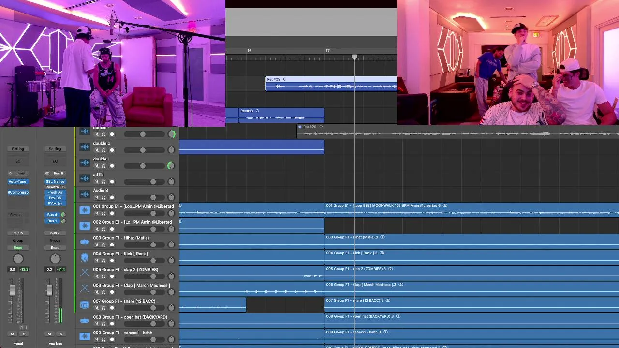The width and height of the screenshot is (619, 348).
Task: Click the Clap [ March Madness ] drumsticks icon
Action: pyautogui.click(x=85, y=289)
